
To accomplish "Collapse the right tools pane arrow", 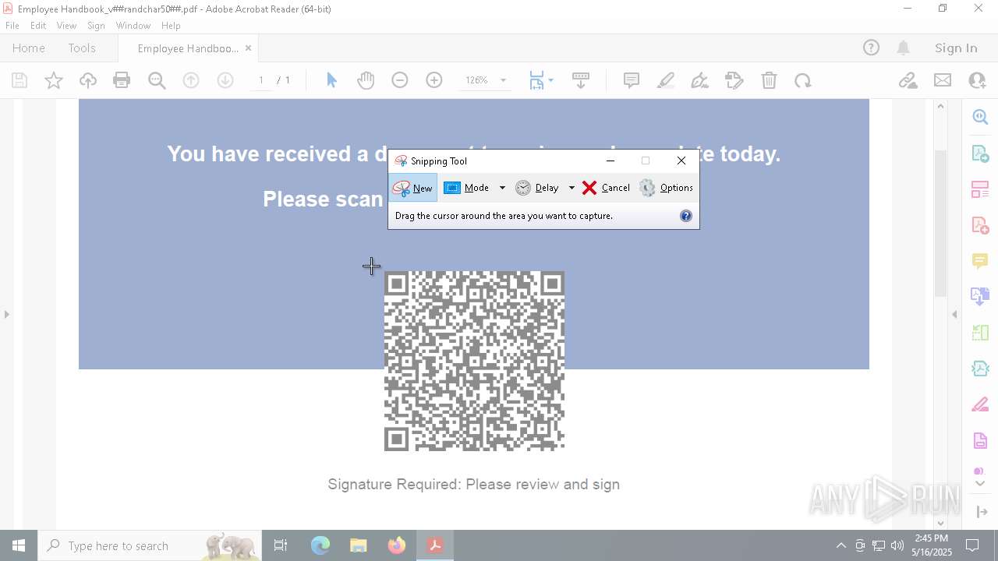I will (954, 315).
